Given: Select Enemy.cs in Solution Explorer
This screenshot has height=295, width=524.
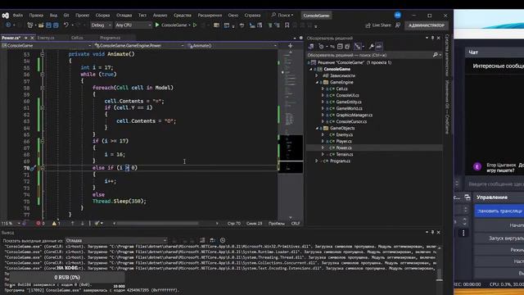Looking at the screenshot, I should (344, 134).
